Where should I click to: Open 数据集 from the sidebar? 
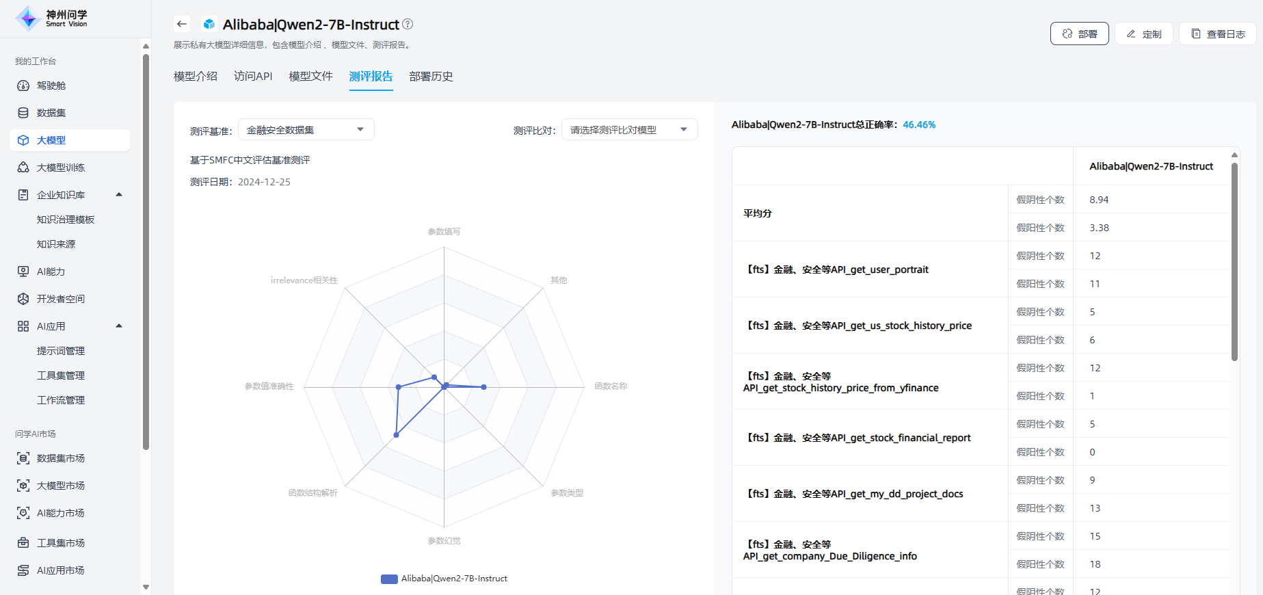pyautogui.click(x=51, y=113)
